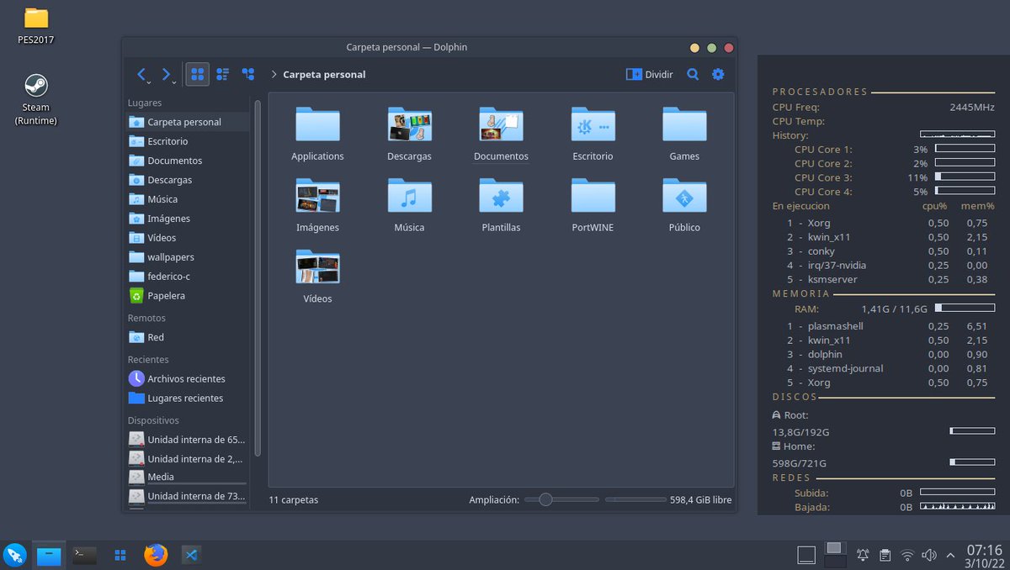Open the Wi-Fi network tray icon
Image resolution: width=1010 pixels, height=570 pixels.
(x=907, y=555)
